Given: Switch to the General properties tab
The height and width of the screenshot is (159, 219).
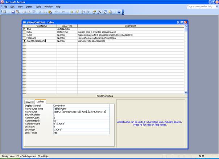Looking at the screenshot, I should tap(29, 102).
